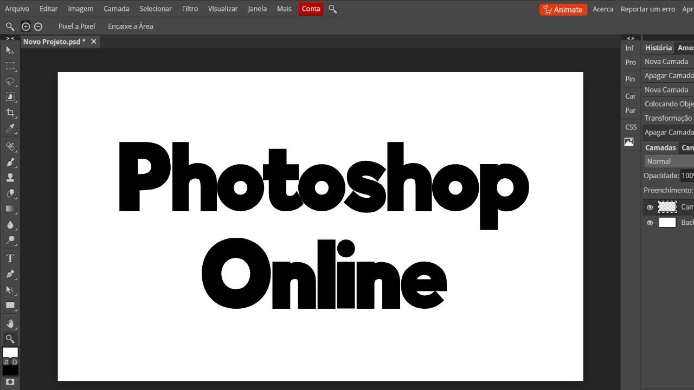
Task: Open the background color swatch
Action: pyautogui.click(x=10, y=370)
